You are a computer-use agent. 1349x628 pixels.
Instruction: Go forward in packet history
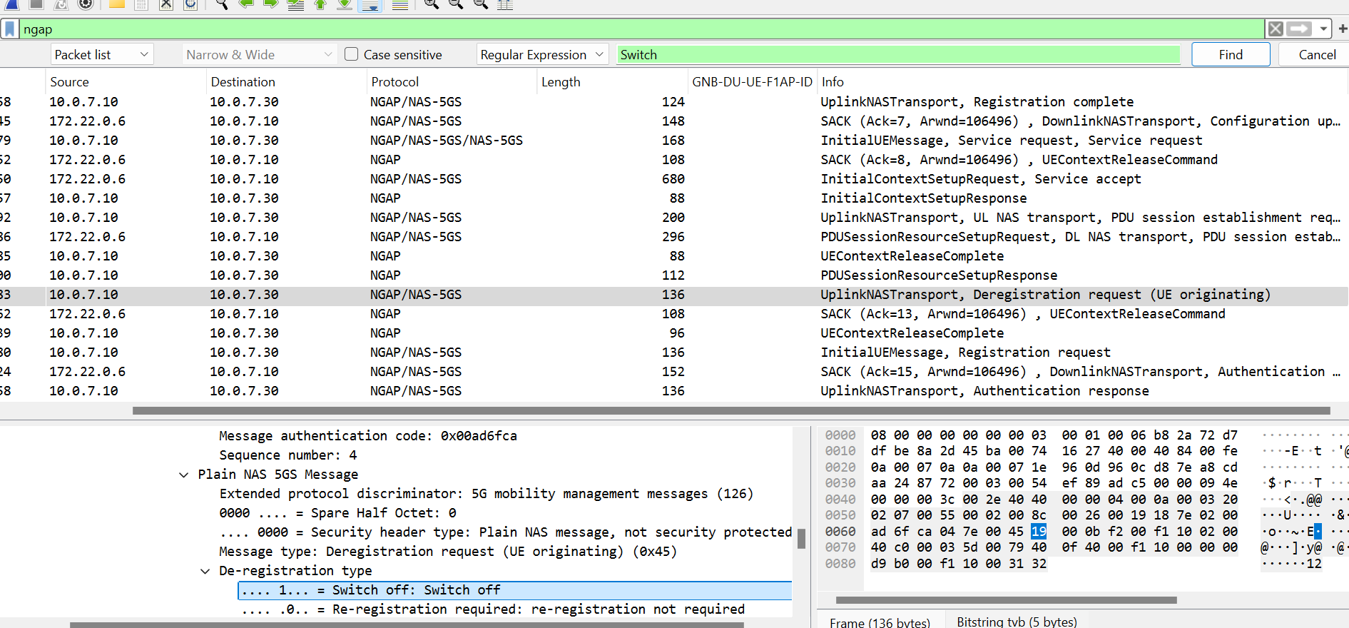[270, 4]
